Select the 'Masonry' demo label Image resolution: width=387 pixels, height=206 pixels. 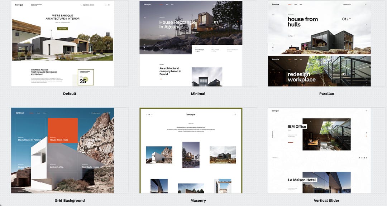pos(198,201)
